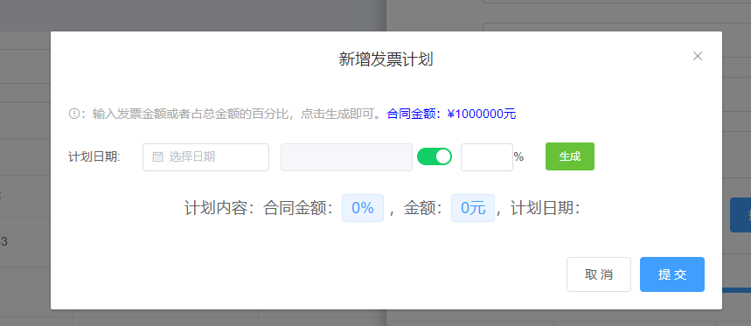Click the 0% contract amount tag
Screen dimensions: 751x326
tap(363, 208)
